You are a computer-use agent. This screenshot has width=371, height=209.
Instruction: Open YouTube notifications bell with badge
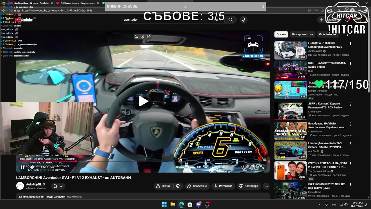(x=348, y=20)
